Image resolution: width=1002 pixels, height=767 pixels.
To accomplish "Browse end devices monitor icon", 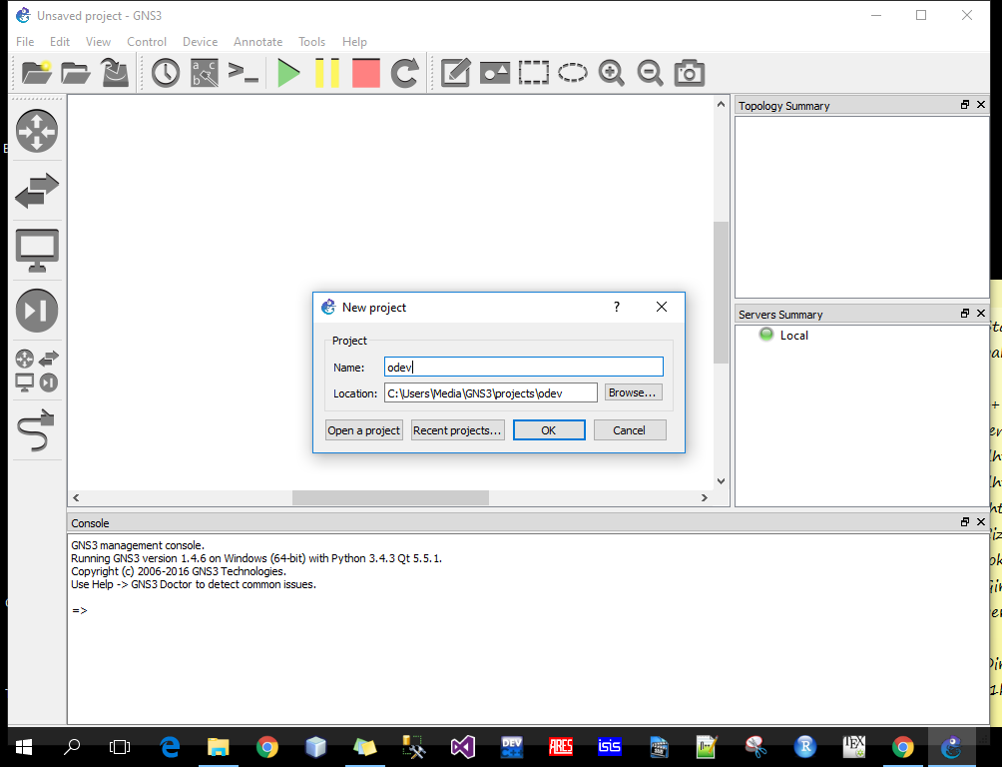I will click(37, 250).
